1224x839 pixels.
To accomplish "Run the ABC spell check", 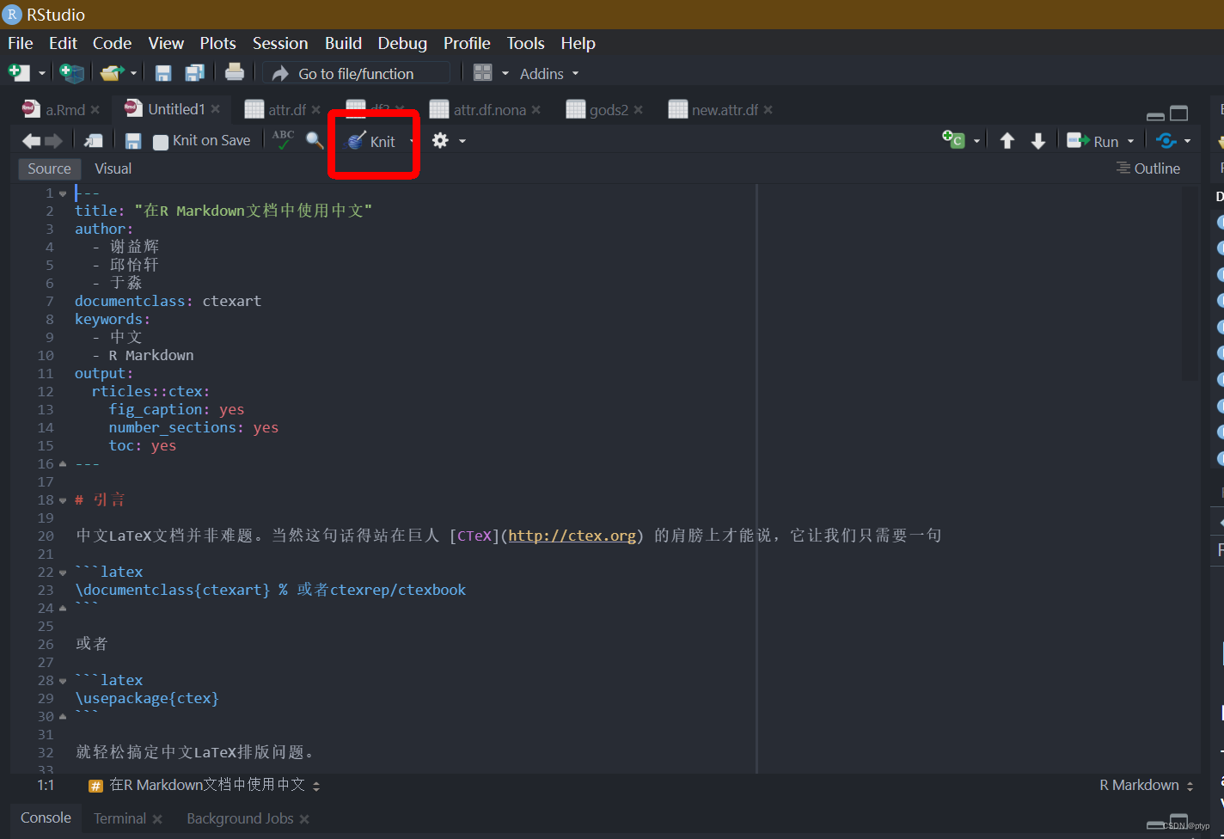I will pos(283,140).
